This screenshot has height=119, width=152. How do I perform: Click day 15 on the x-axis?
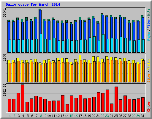coord(71,116)
